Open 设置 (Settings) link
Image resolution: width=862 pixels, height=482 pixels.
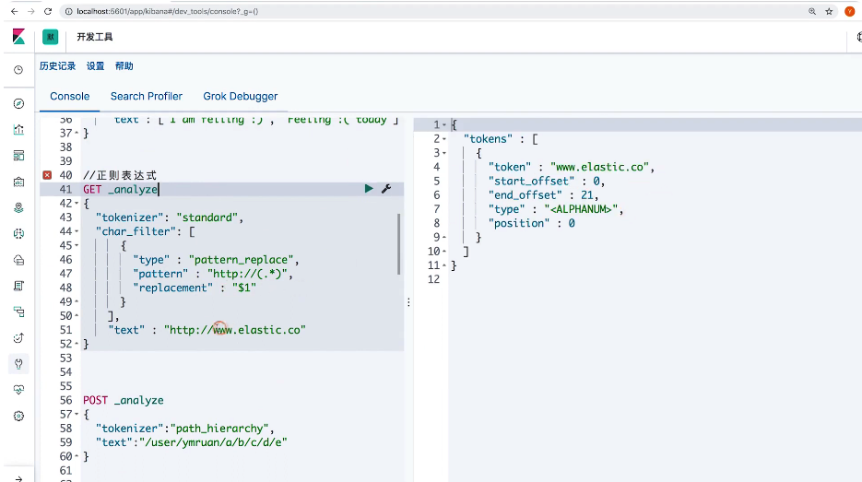click(96, 66)
